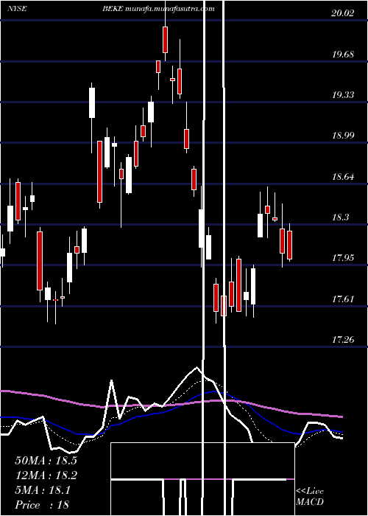The image size is (368, 516).
Task: Click the 12MA : 18.2 readout
Action: (x=46, y=475)
